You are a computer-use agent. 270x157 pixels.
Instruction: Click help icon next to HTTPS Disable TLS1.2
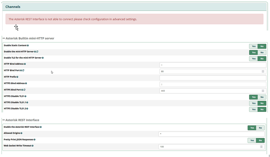pos(27,108)
